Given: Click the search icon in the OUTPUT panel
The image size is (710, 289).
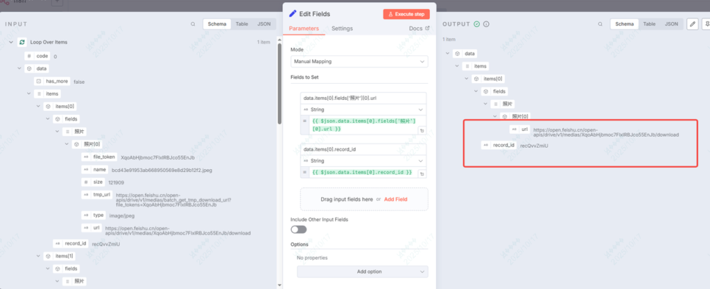Looking at the screenshot, I should [599, 24].
